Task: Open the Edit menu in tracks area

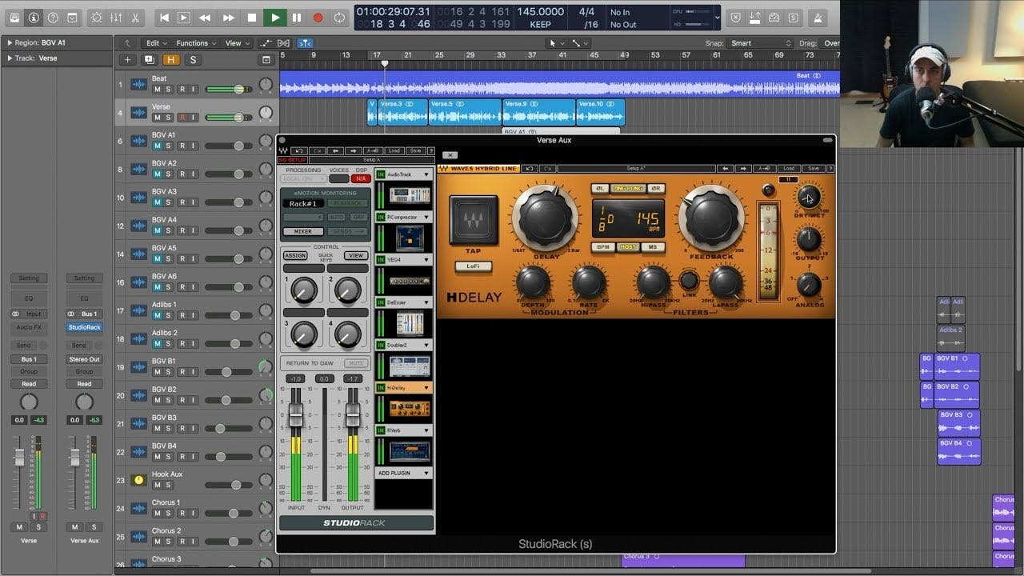Action: (156, 43)
